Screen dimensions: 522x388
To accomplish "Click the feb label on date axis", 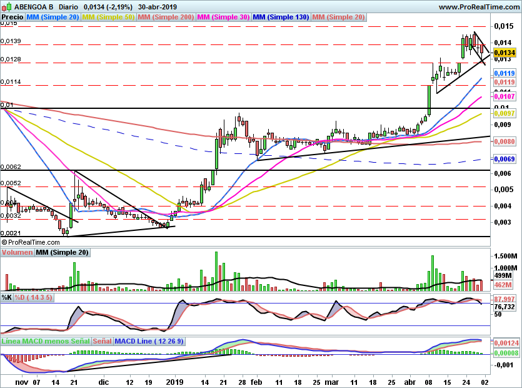I will click(256, 382).
